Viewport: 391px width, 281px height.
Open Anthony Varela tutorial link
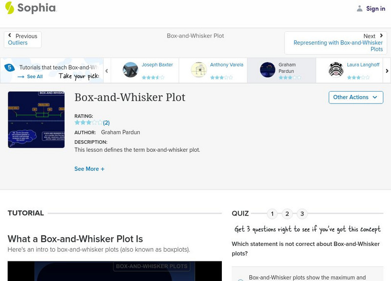click(x=226, y=65)
